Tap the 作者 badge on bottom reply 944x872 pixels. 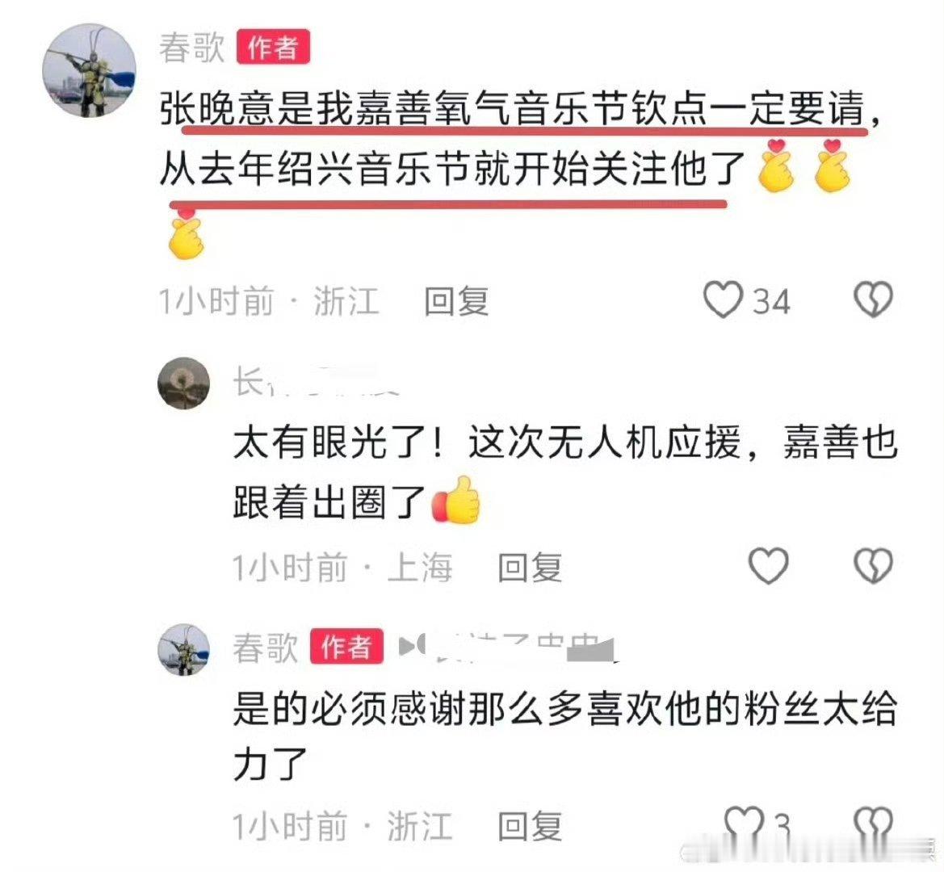point(346,647)
